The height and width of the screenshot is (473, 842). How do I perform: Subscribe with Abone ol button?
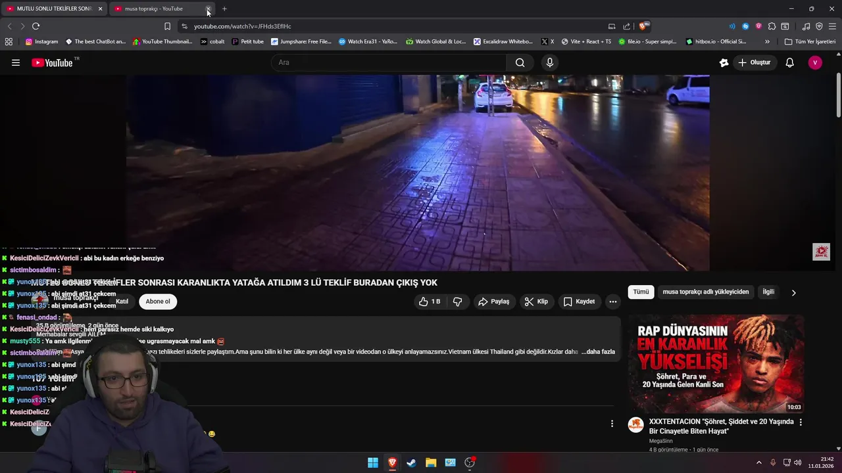(x=158, y=302)
